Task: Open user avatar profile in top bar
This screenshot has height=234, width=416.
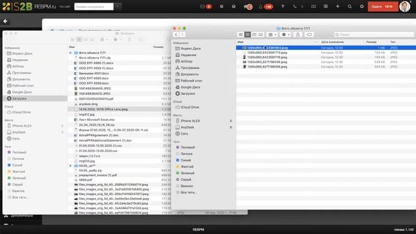Action: [405, 6]
